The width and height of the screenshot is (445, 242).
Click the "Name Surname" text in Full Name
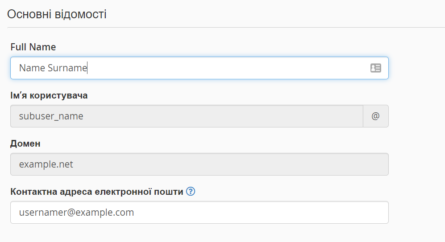point(53,68)
